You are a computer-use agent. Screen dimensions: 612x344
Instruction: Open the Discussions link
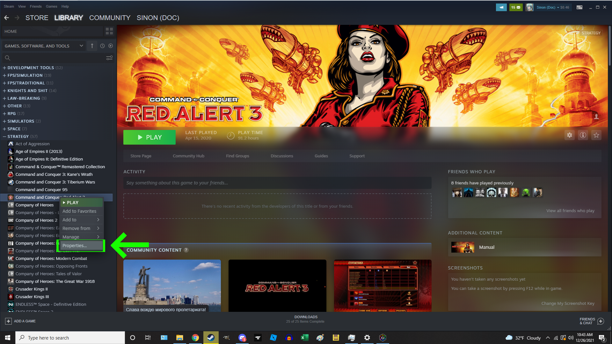[x=282, y=156]
